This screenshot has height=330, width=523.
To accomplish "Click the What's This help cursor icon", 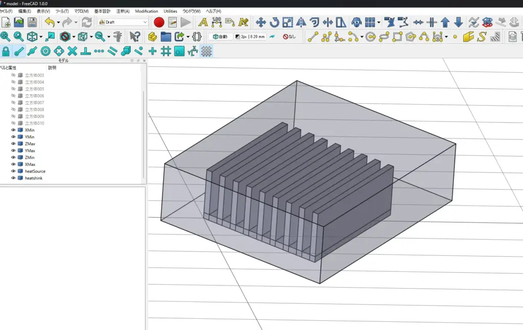I will [x=135, y=37].
